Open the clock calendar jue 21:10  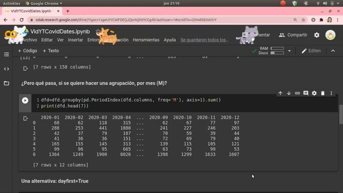point(171,3)
